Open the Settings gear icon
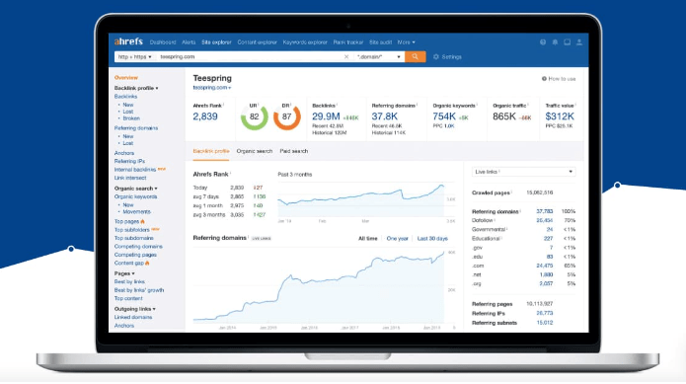The height and width of the screenshot is (384, 686). coord(435,57)
